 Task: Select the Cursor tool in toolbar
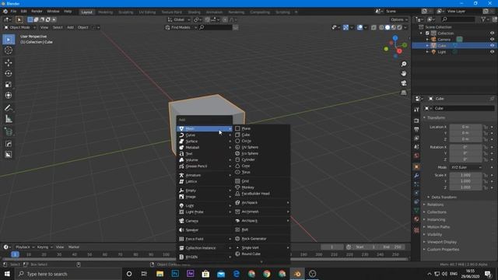tap(9, 50)
